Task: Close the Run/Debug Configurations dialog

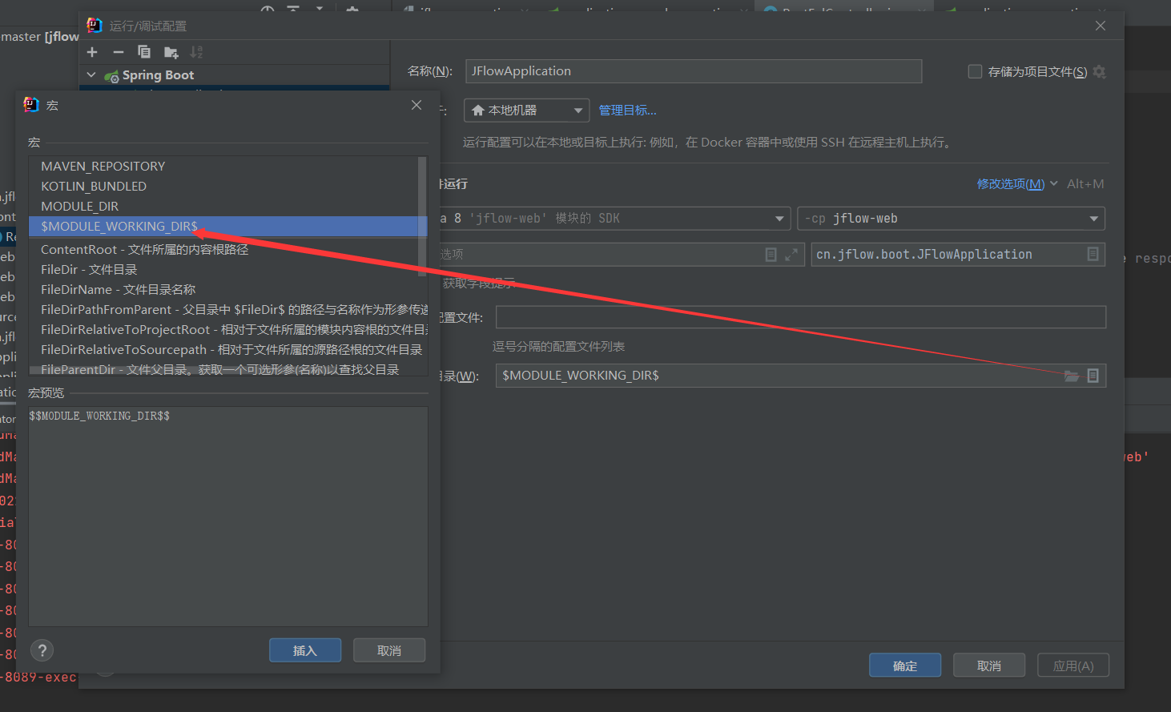Action: (1101, 26)
